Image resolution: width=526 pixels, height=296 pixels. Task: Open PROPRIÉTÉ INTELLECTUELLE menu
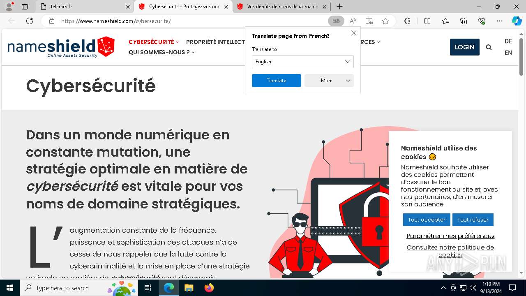[215, 42]
